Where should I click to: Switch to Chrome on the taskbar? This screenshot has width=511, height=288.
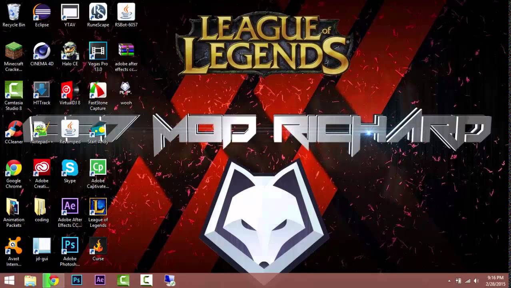(x=53, y=280)
